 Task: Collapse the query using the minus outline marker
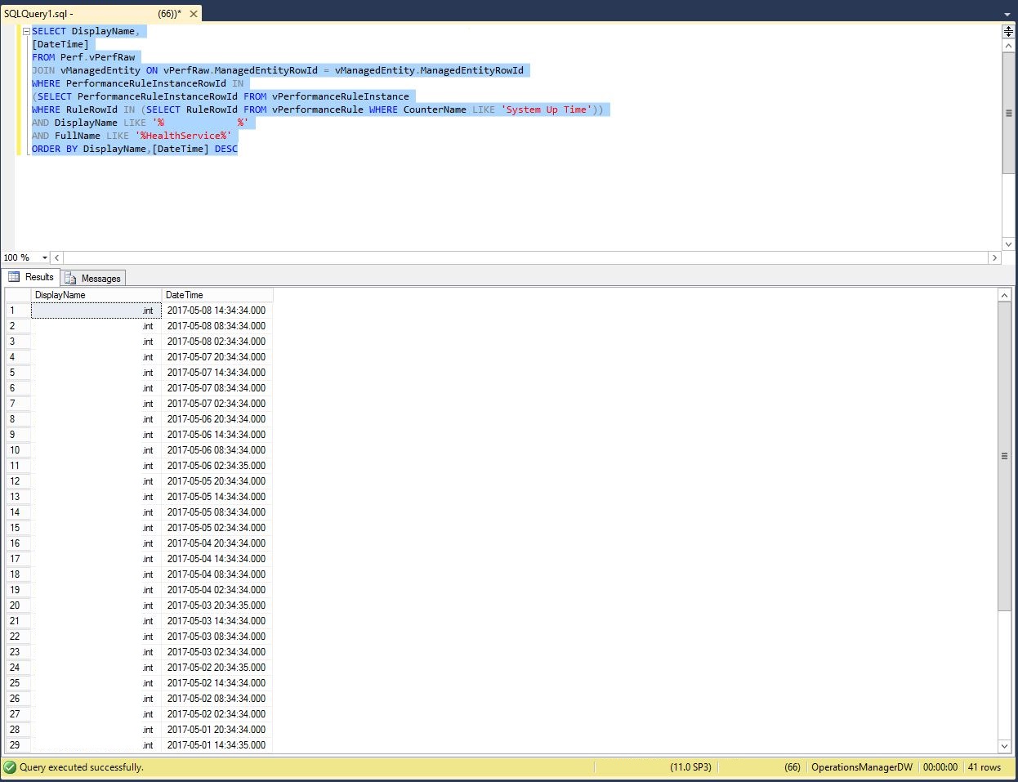(25, 30)
